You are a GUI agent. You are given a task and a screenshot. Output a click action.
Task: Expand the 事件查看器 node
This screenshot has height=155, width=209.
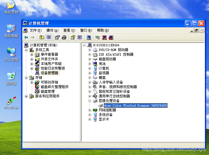tap(32, 54)
